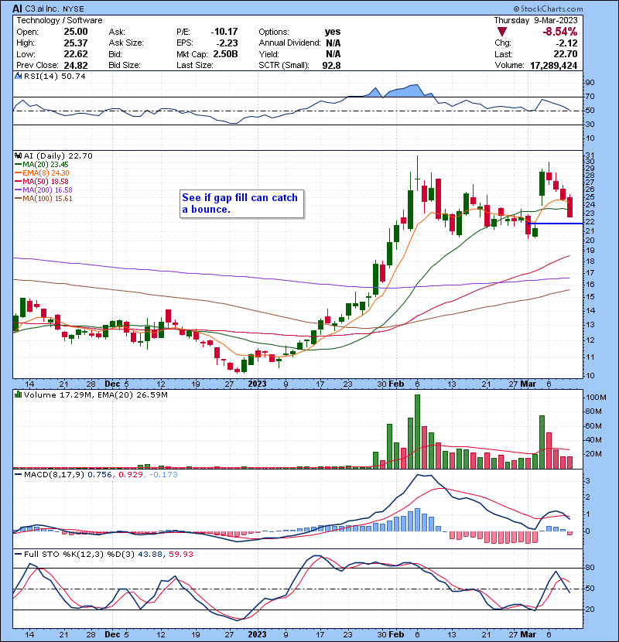Click the Volume figure 17,289,424
Image resolution: width=619 pixels, height=642 pixels.
[x=554, y=66]
